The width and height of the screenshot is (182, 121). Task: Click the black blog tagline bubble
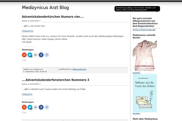coord(137,9)
